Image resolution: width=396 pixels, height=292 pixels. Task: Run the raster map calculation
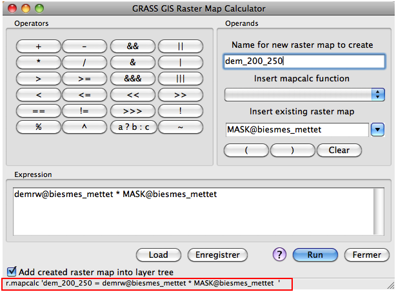pos(315,255)
